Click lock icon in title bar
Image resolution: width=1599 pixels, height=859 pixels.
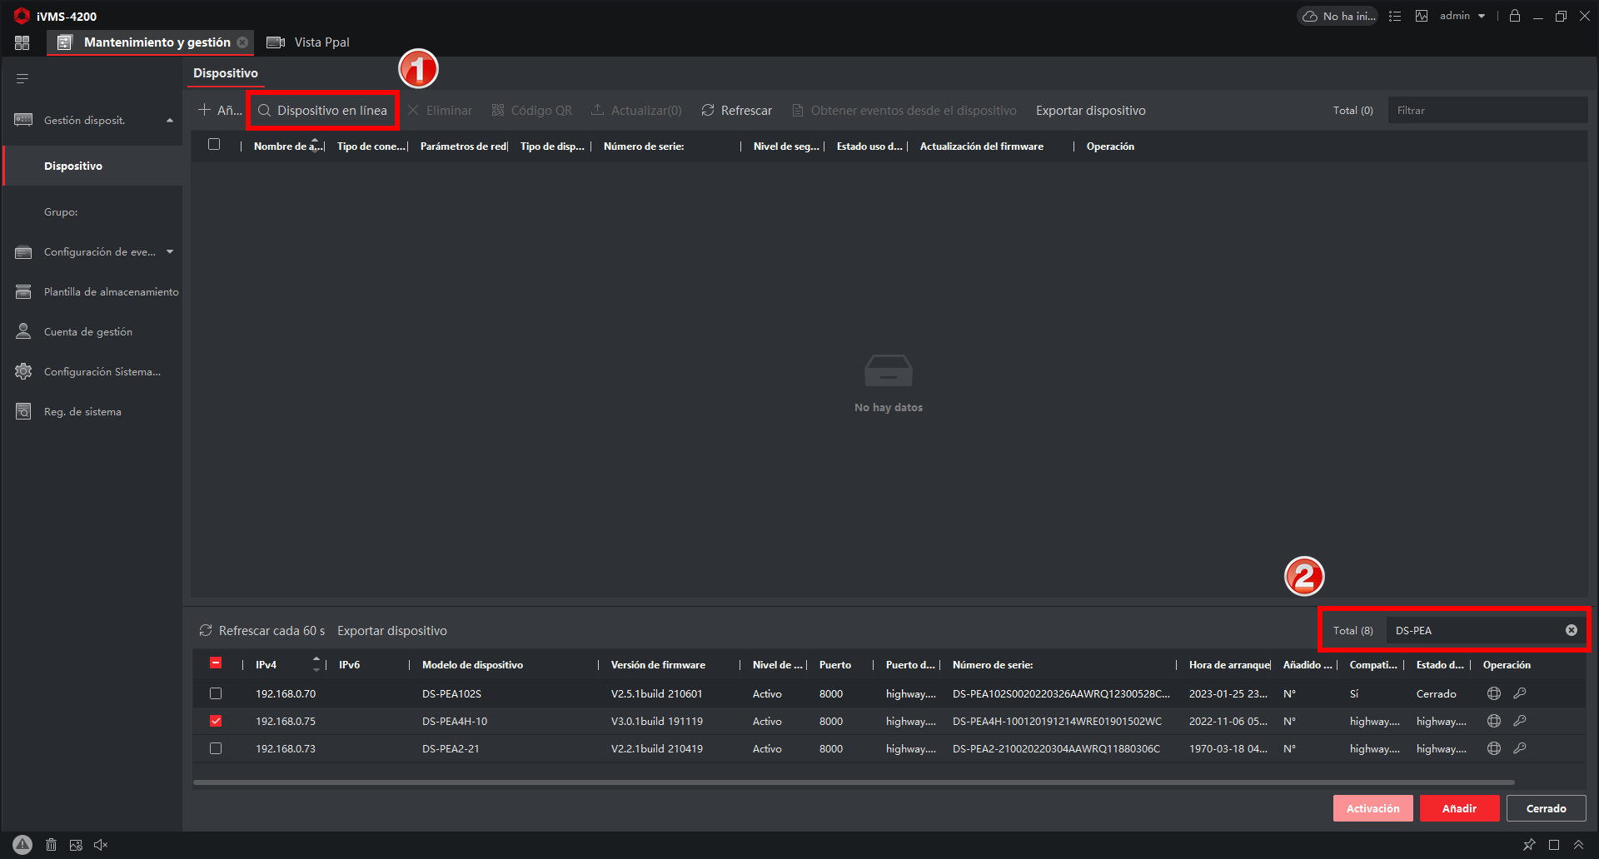(1515, 16)
